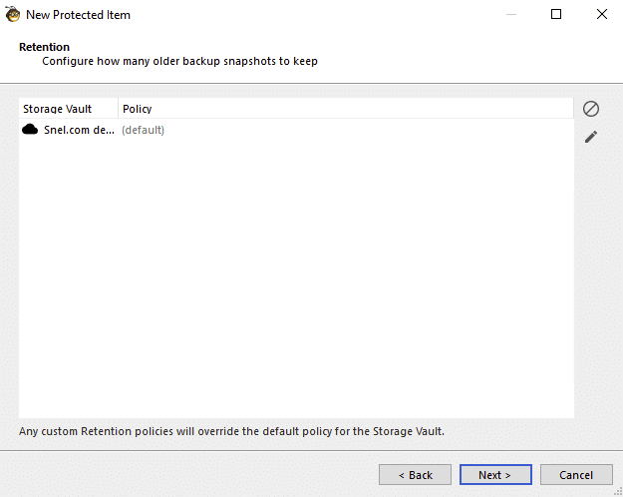The height and width of the screenshot is (497, 623).
Task: Click the cloud icon beside Snel.com
Action: pyautogui.click(x=30, y=130)
